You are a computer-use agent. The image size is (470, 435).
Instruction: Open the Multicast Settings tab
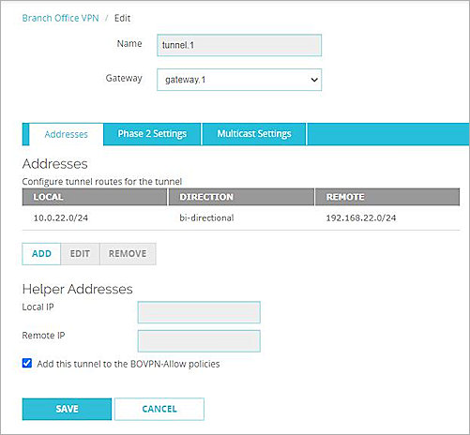coord(254,134)
